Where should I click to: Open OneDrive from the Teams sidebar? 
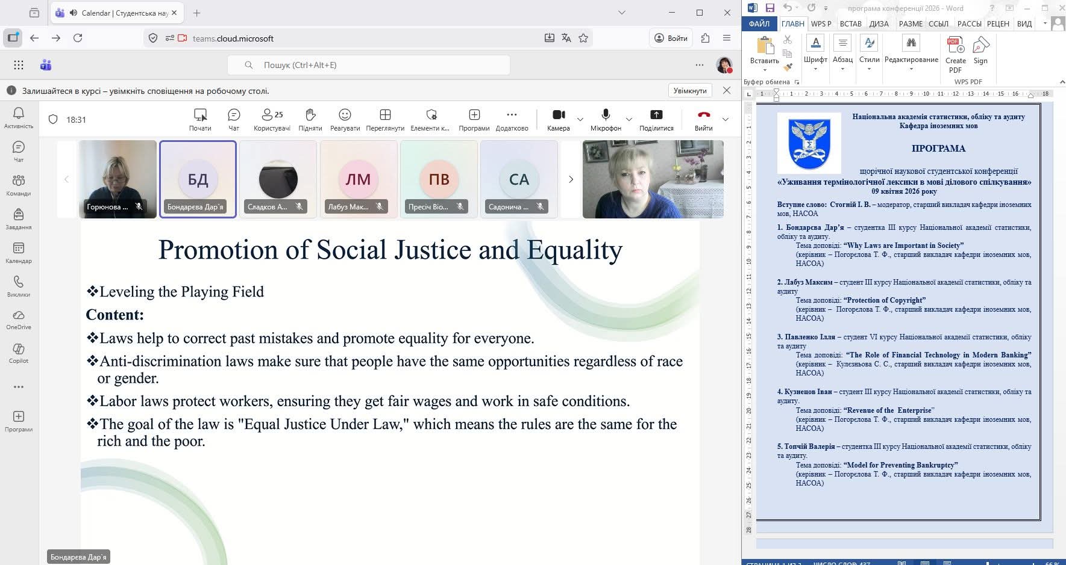coord(19,320)
